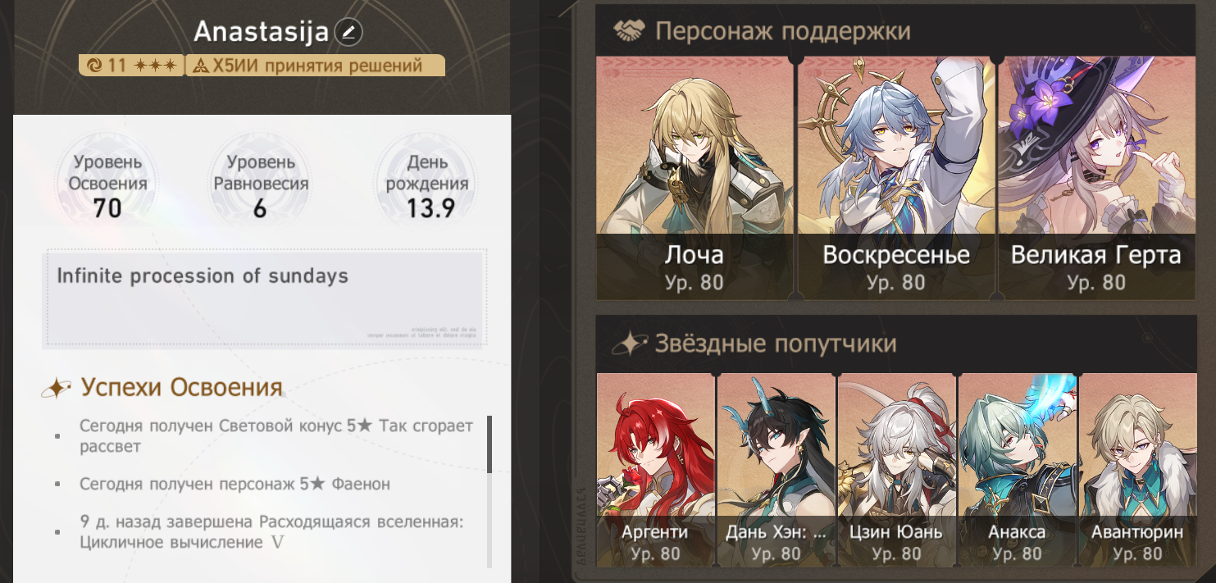The image size is (1216, 583).
Task: Click the swirl icon beside achievement count 11
Action: click(x=94, y=66)
